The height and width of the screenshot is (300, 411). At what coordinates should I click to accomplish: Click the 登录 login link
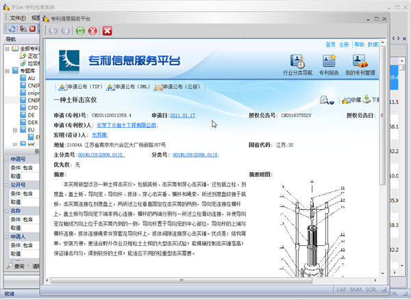pos(331,44)
